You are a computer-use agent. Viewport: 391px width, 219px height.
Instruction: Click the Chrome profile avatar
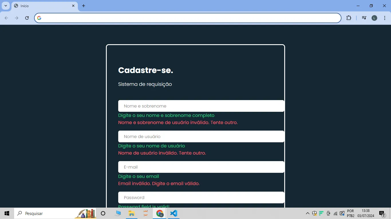(374, 18)
